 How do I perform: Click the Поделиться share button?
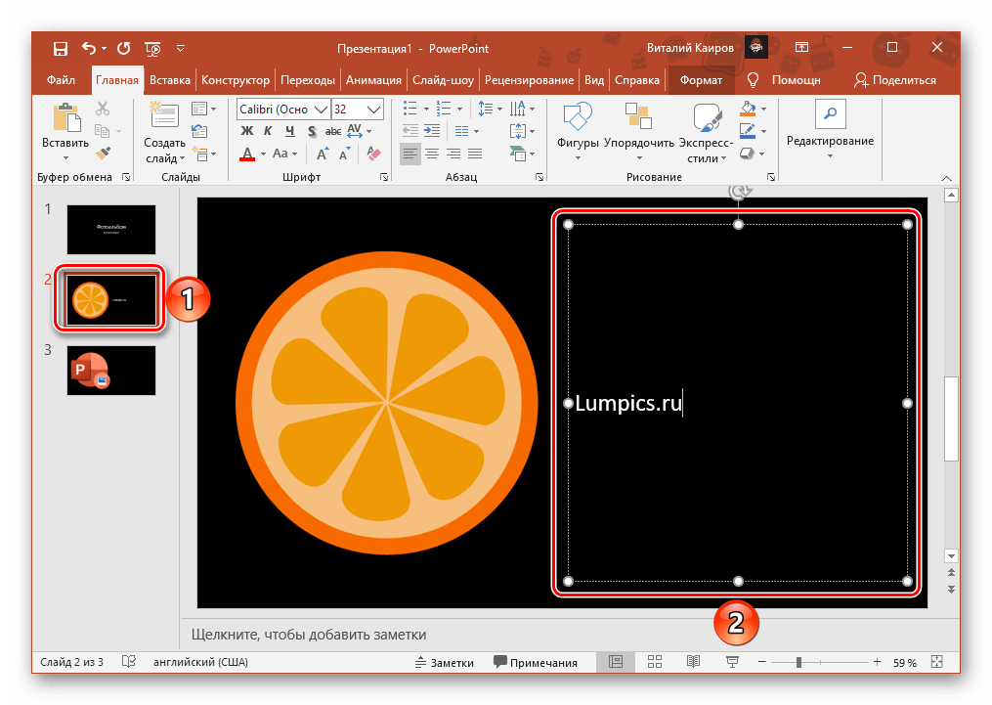(894, 80)
